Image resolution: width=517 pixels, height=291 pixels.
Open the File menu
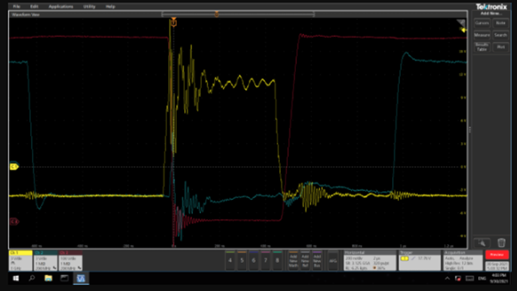[17, 7]
